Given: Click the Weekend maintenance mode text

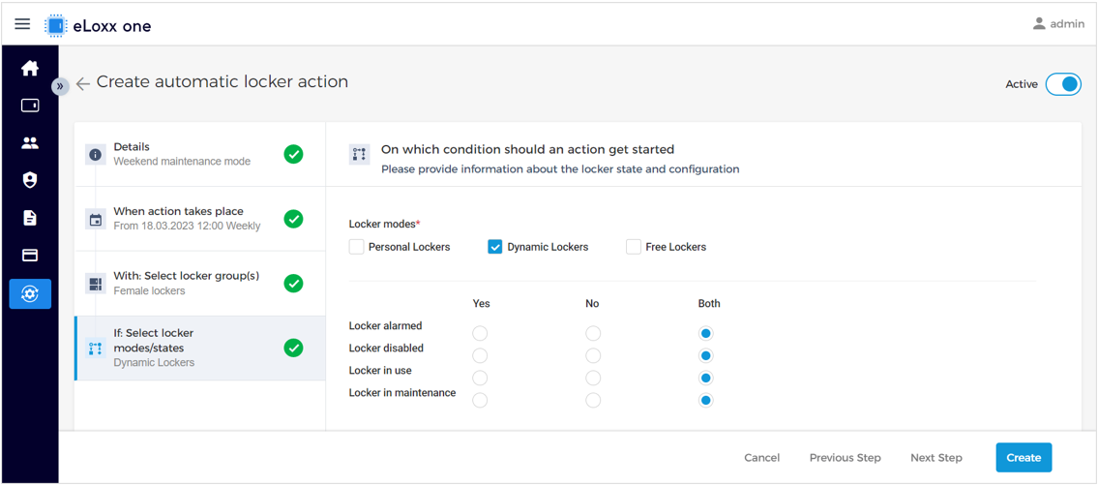Looking at the screenshot, I should click(182, 161).
